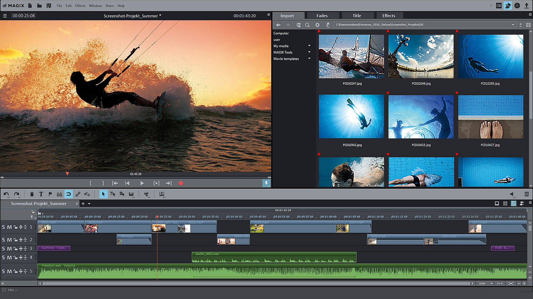Click the red record button
Viewport: 533px width, 299px height.
pyautogui.click(x=181, y=183)
